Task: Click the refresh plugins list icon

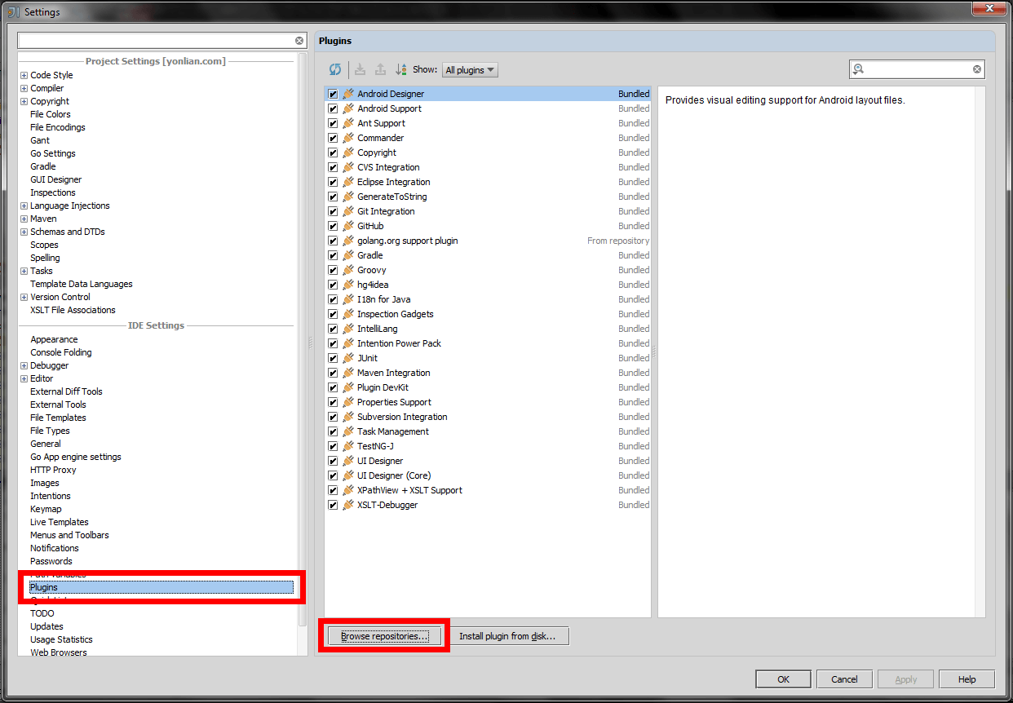Action: pos(335,70)
